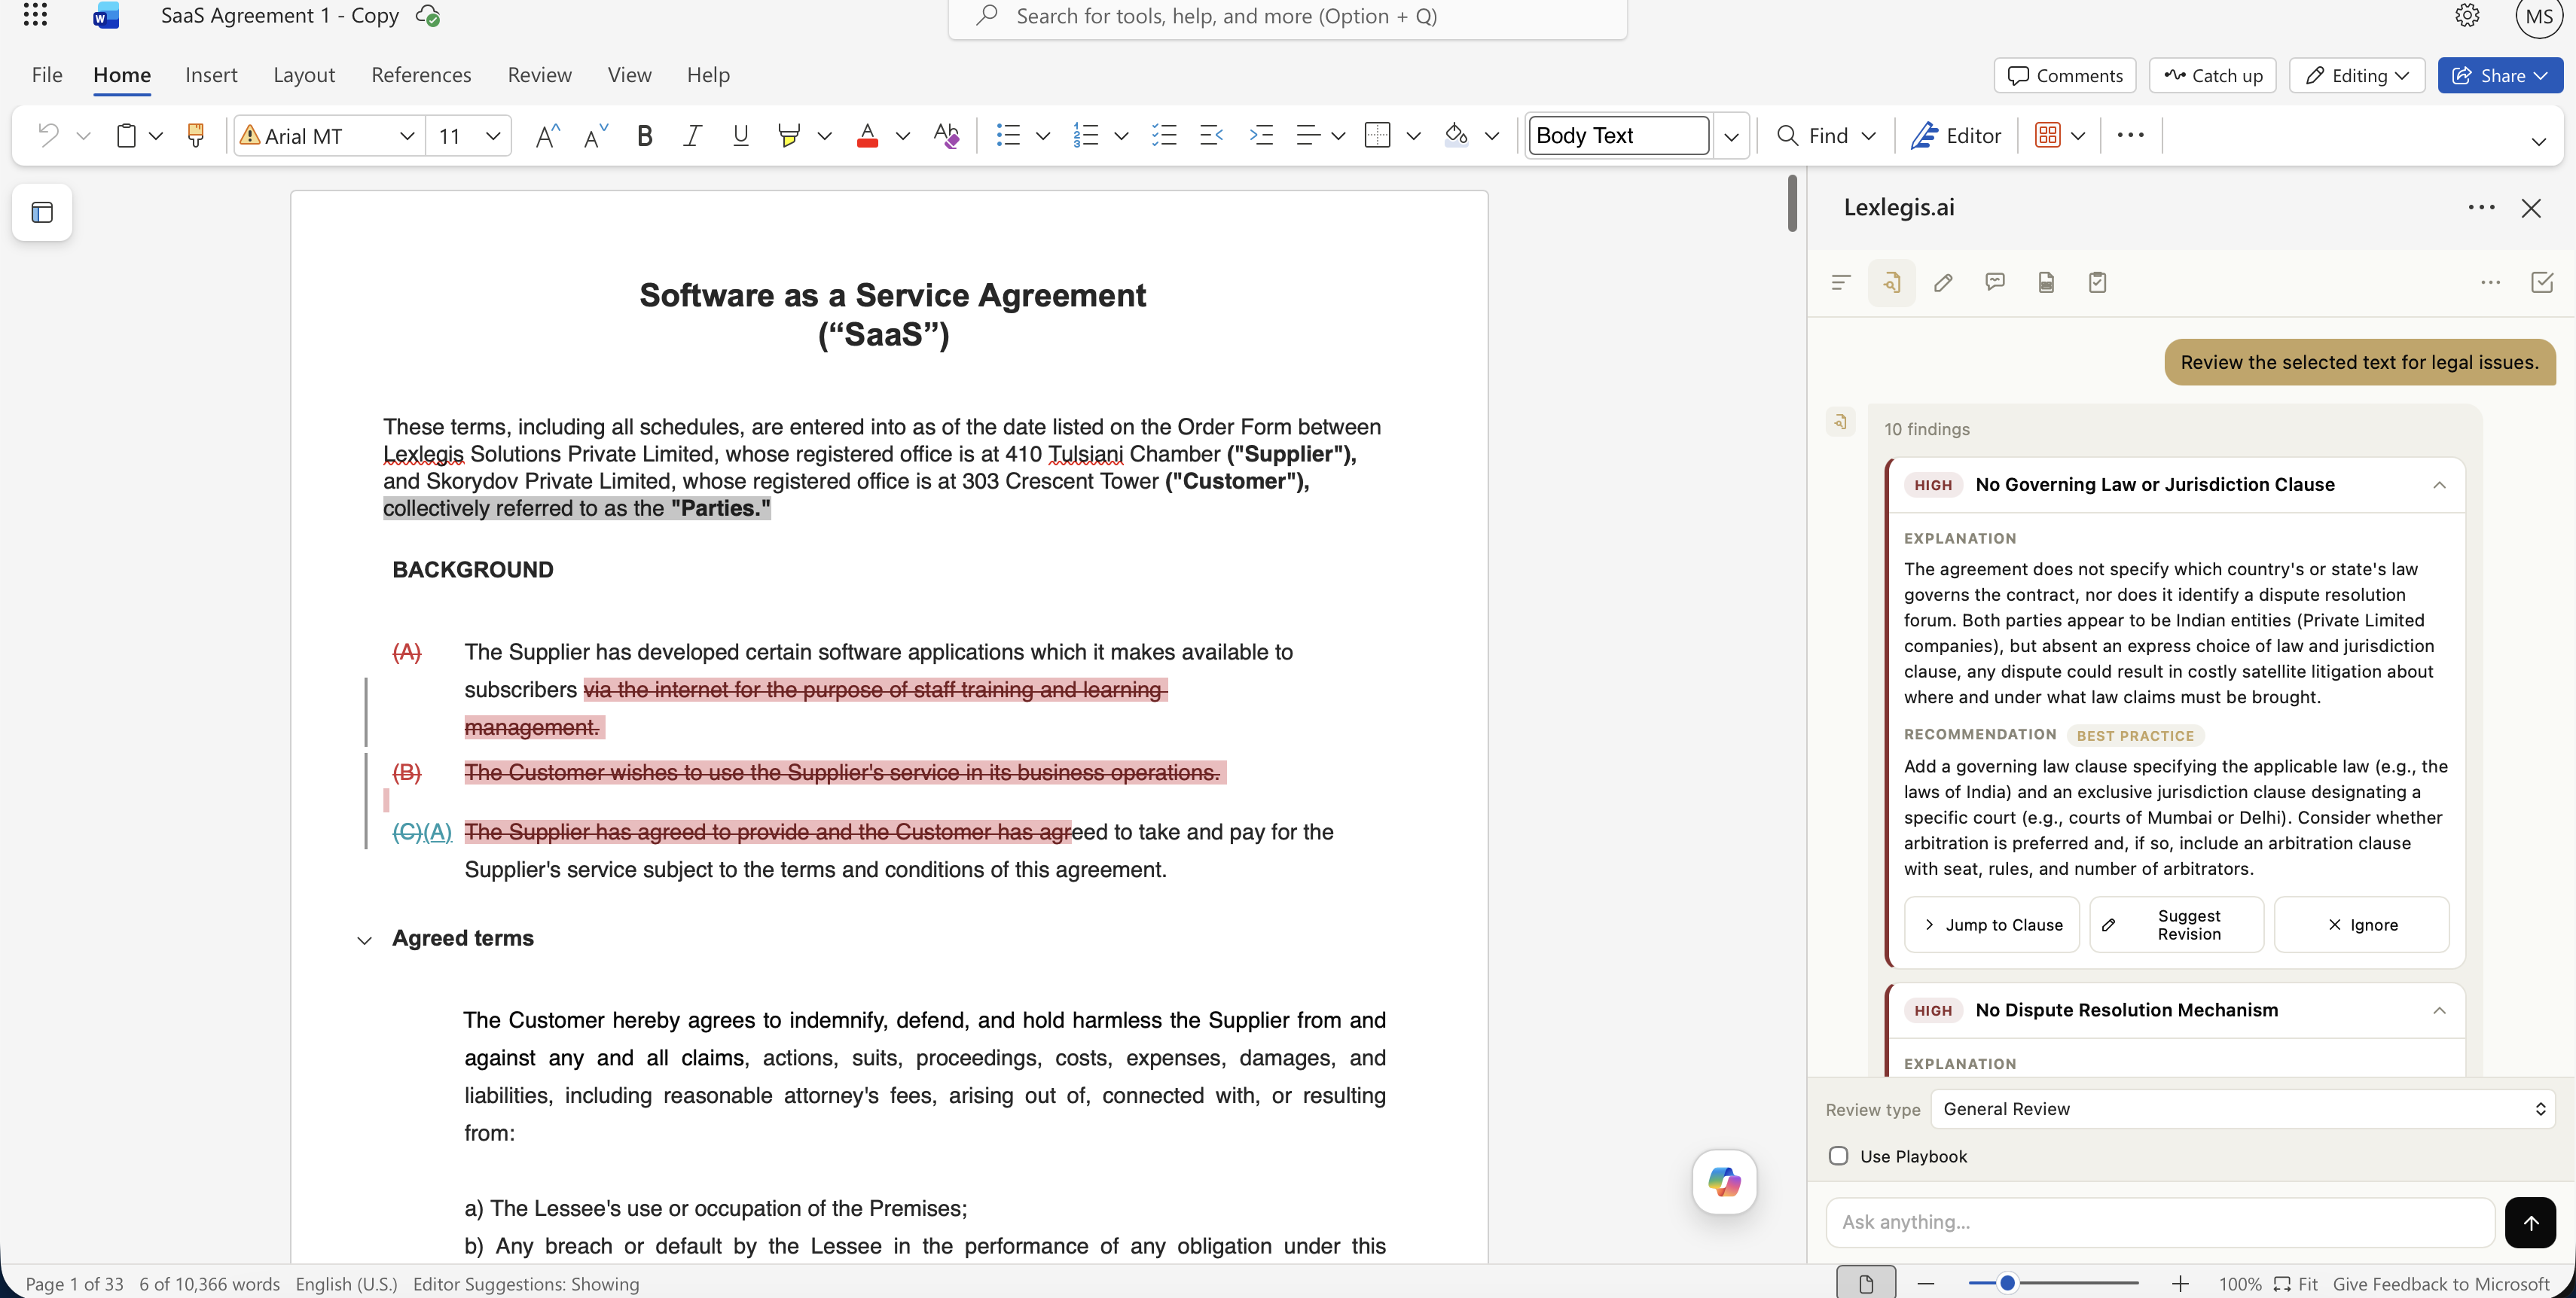Expand the ribbon display options chevron

(x=2538, y=142)
